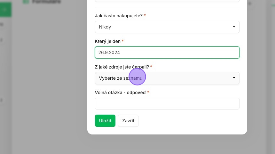Click the "Volná otázka - odpověď" label
This screenshot has width=275, height=154.
point(120,93)
